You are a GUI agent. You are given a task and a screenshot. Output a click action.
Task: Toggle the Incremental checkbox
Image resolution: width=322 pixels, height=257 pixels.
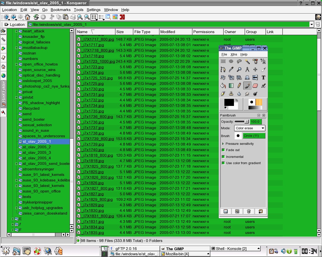point(223,157)
